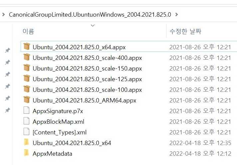
Task: Click the modified date of AppxSignature.p7x
Action: click(x=200, y=111)
